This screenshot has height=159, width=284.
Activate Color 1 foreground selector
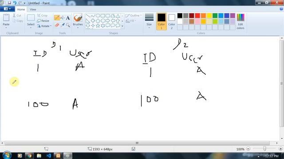click(161, 21)
